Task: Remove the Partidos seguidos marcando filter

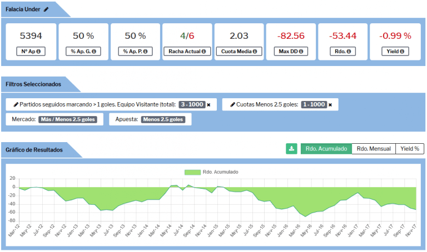Action: coord(208,104)
